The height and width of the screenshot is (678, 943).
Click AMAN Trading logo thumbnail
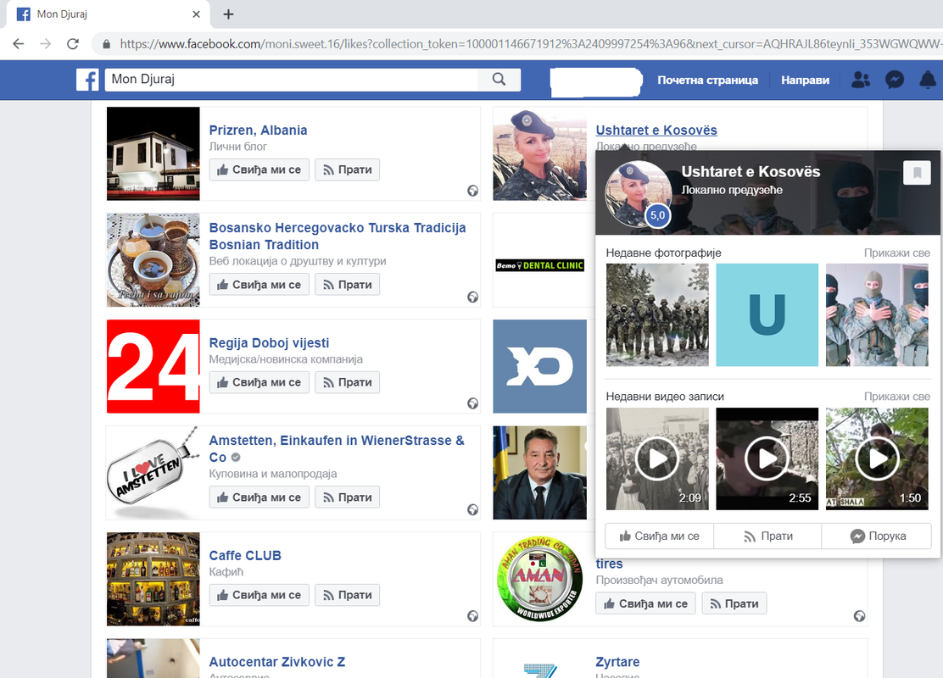pos(539,580)
